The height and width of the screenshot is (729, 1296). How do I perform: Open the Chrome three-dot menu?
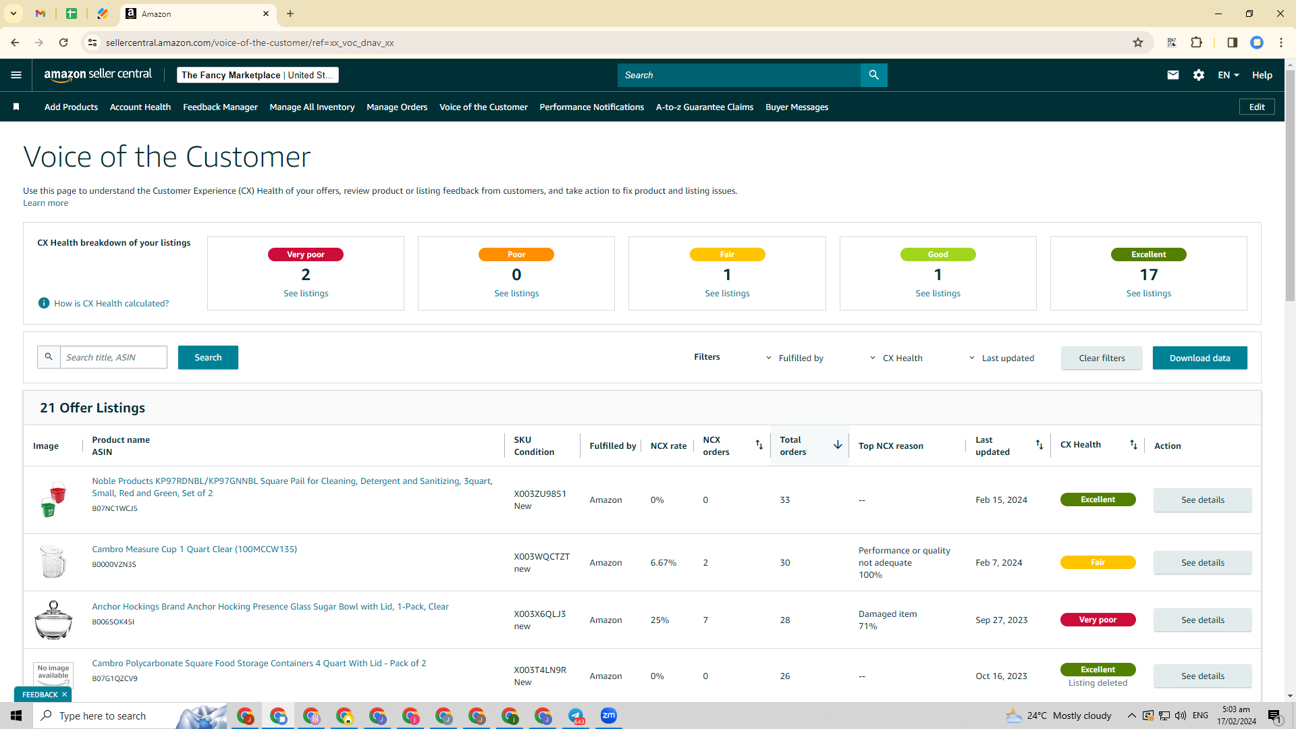tap(1281, 43)
